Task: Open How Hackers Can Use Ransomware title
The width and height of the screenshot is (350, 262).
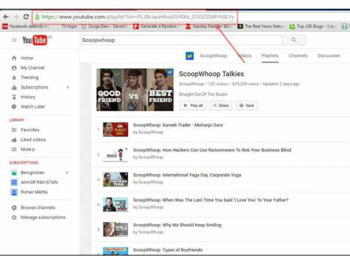Action: (x=212, y=150)
